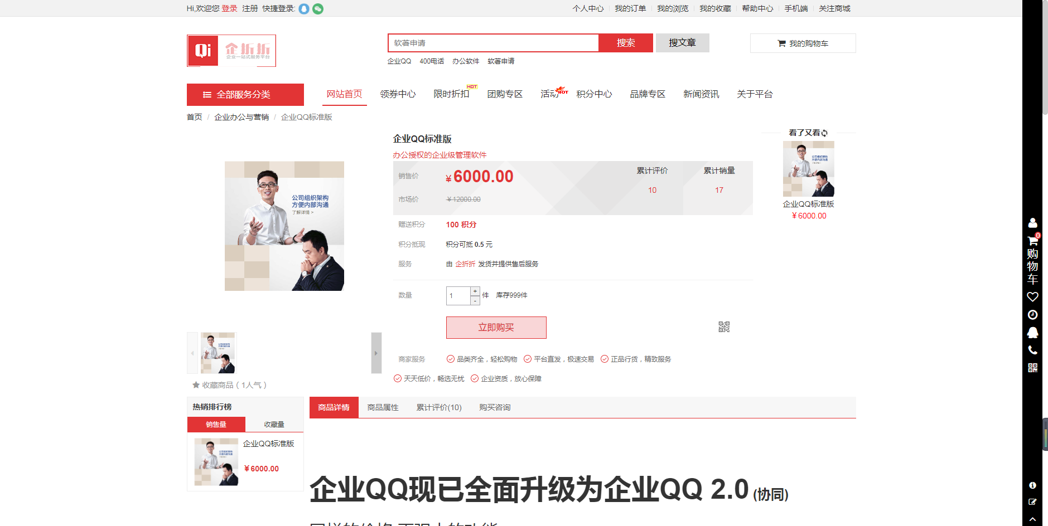Open 新闻资讯 in the navigation

(701, 94)
